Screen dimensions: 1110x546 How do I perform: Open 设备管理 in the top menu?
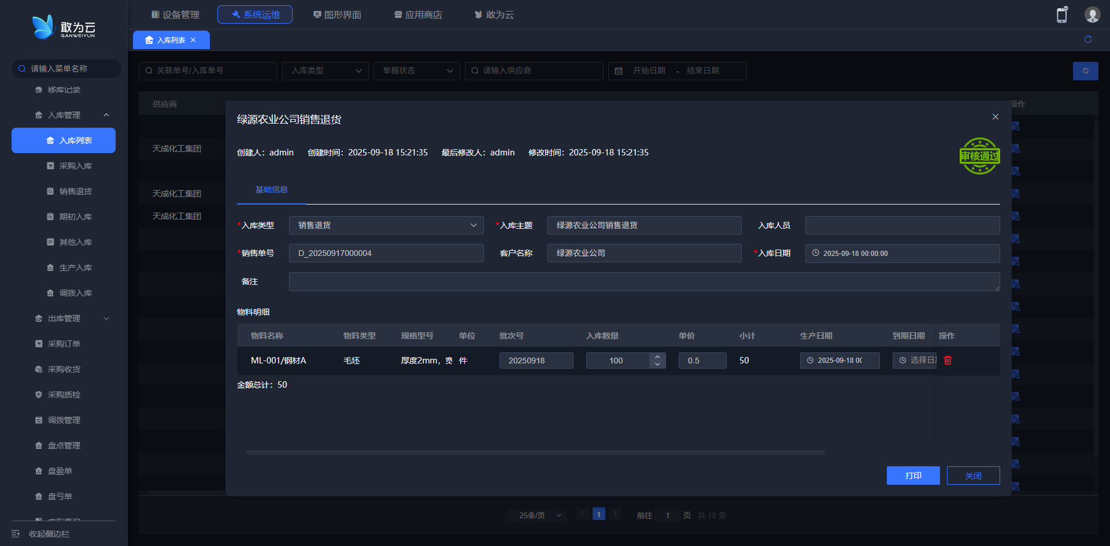pos(175,14)
